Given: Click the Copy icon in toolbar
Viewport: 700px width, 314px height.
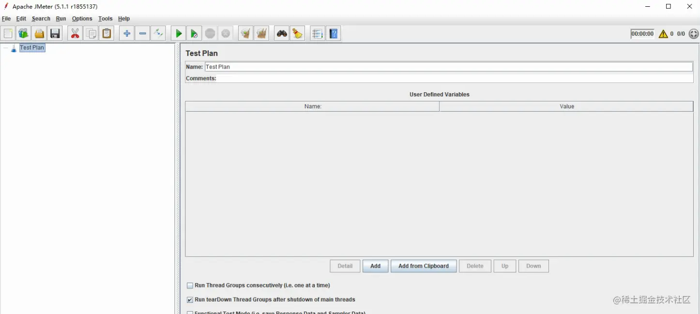Looking at the screenshot, I should coord(91,33).
